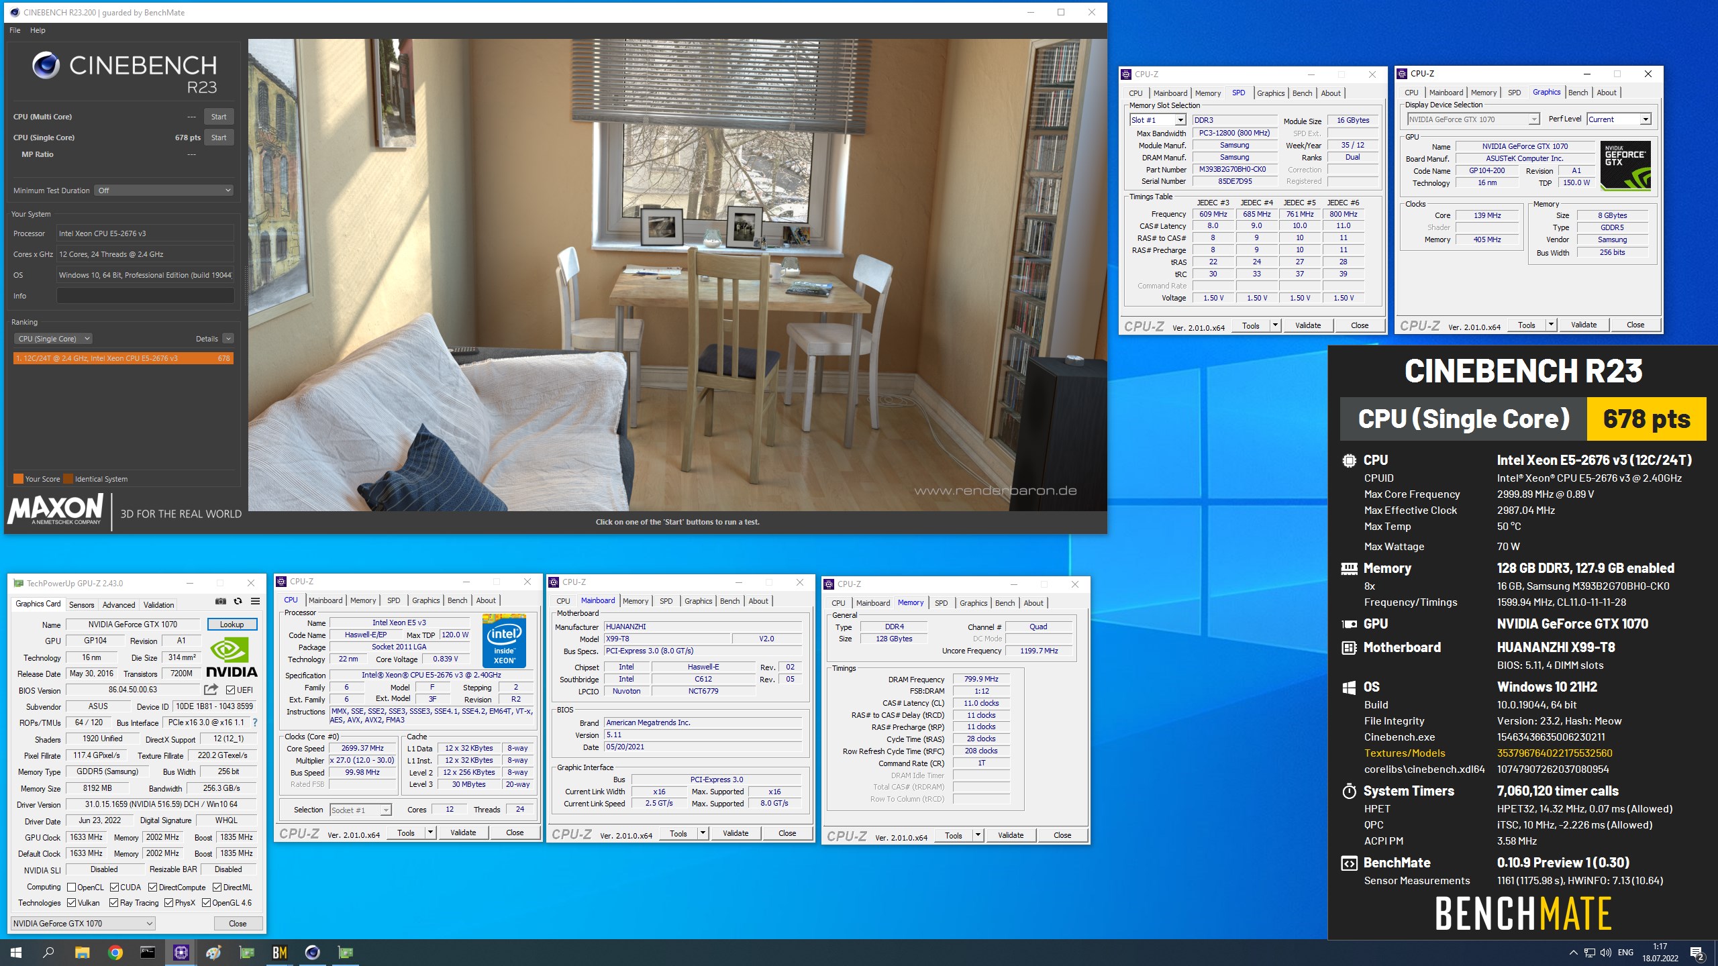1718x966 pixels.
Task: Open the Windows Start menu
Action: (16, 952)
